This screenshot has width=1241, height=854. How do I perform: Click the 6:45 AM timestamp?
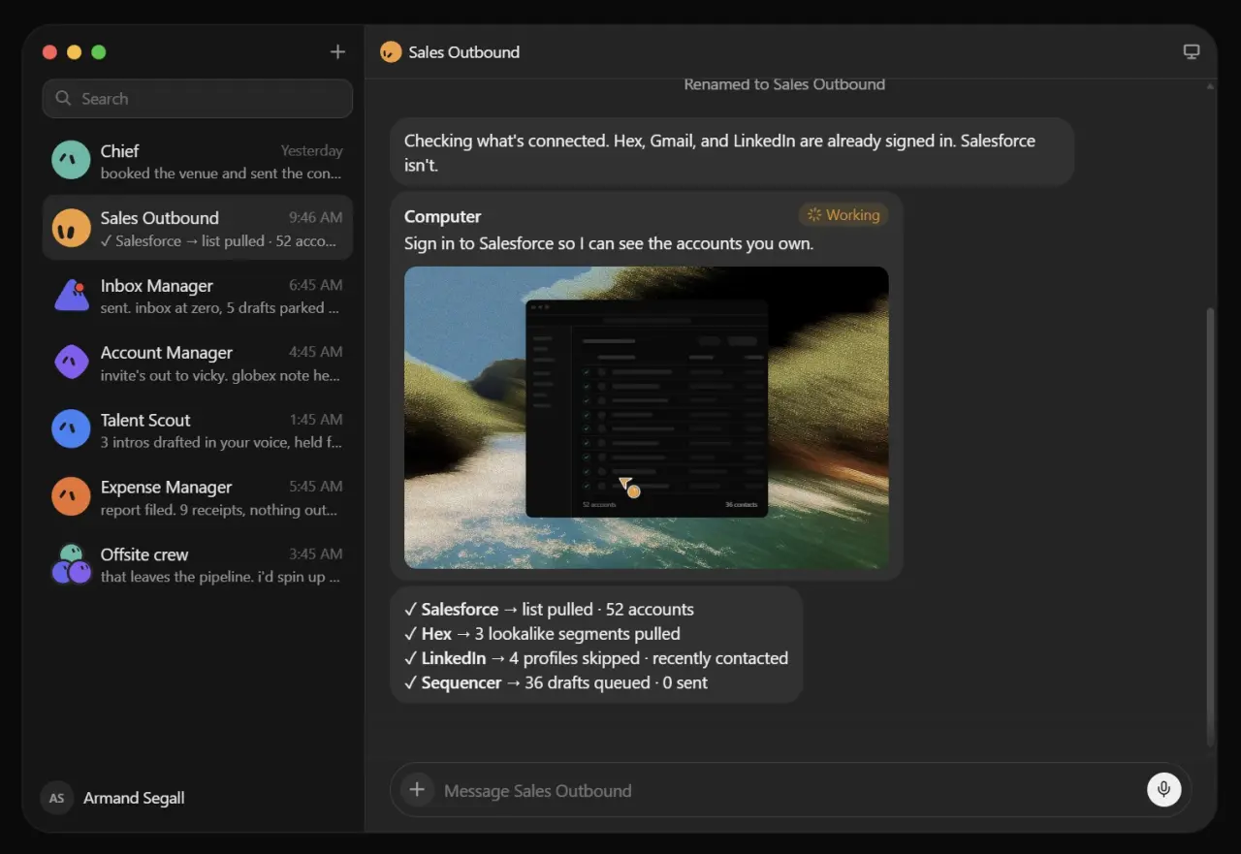coord(315,285)
